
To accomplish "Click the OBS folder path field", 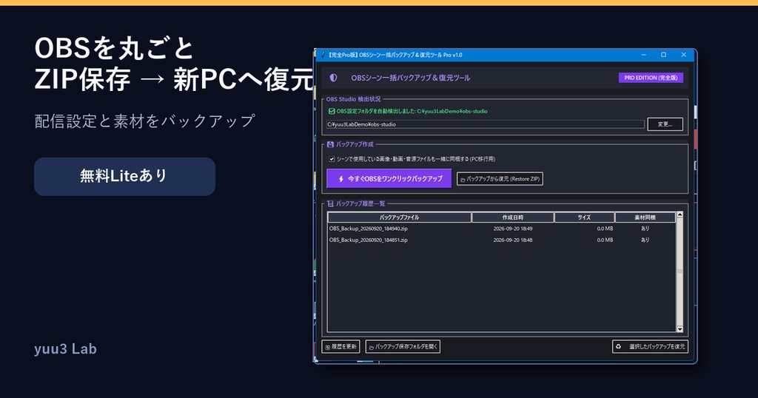I will [486, 124].
